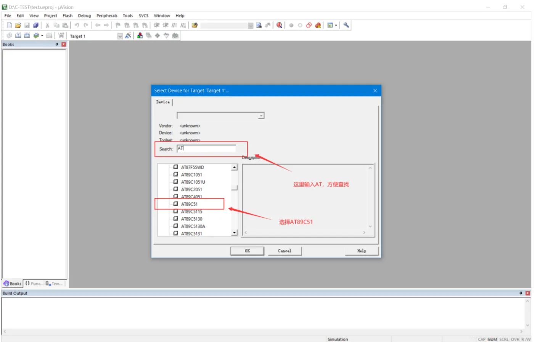534x351 pixels.
Task: Switch to the Books tab
Action: click(13, 283)
